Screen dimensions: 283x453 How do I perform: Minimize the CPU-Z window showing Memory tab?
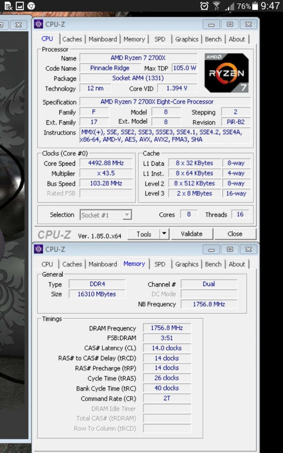point(211,249)
